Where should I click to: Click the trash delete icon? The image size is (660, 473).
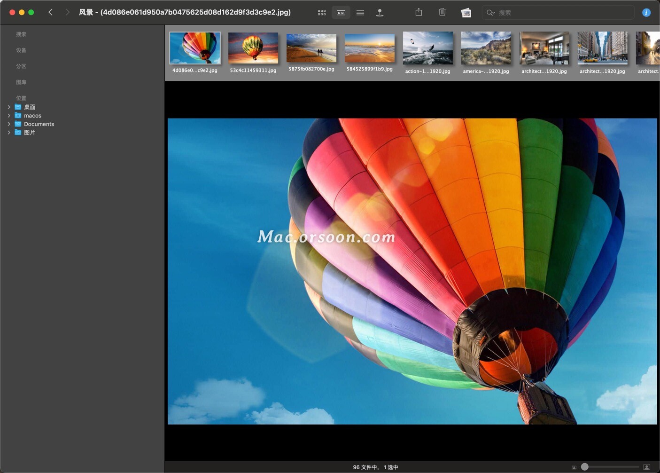pyautogui.click(x=442, y=12)
